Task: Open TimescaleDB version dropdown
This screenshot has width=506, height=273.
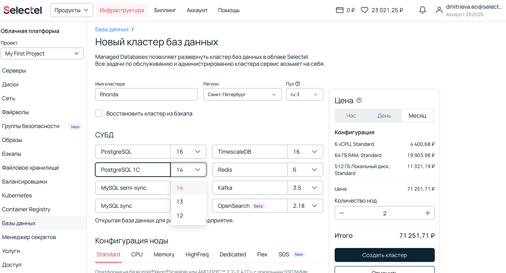Action: [305, 152]
